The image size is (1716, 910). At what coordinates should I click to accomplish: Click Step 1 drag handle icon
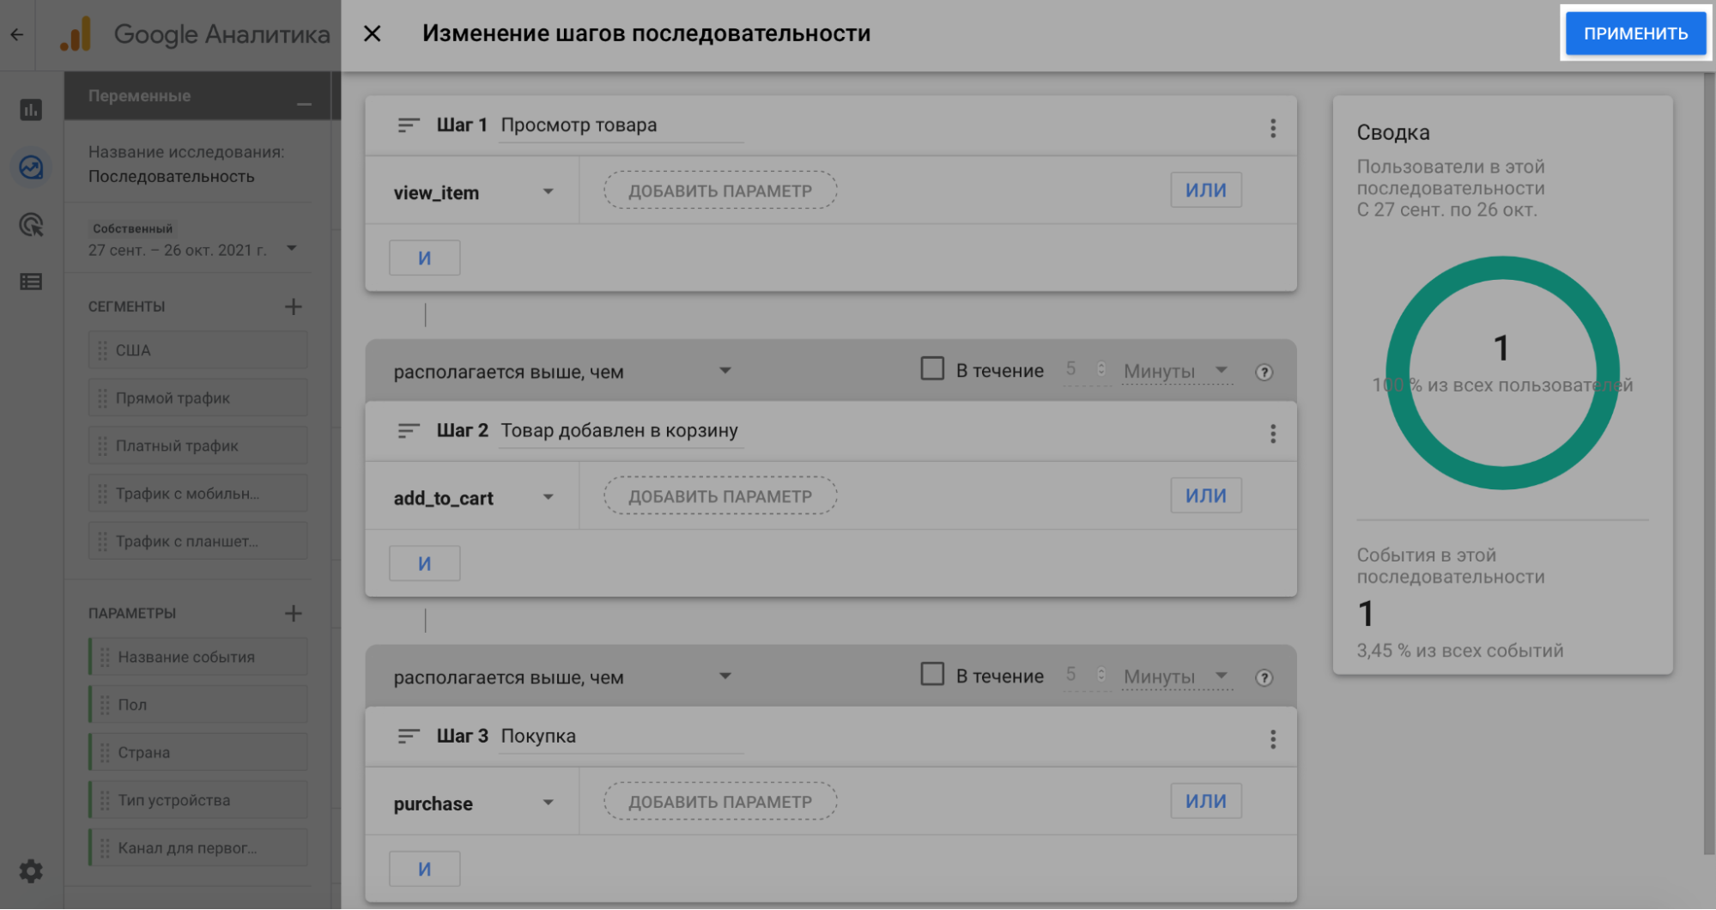409,125
